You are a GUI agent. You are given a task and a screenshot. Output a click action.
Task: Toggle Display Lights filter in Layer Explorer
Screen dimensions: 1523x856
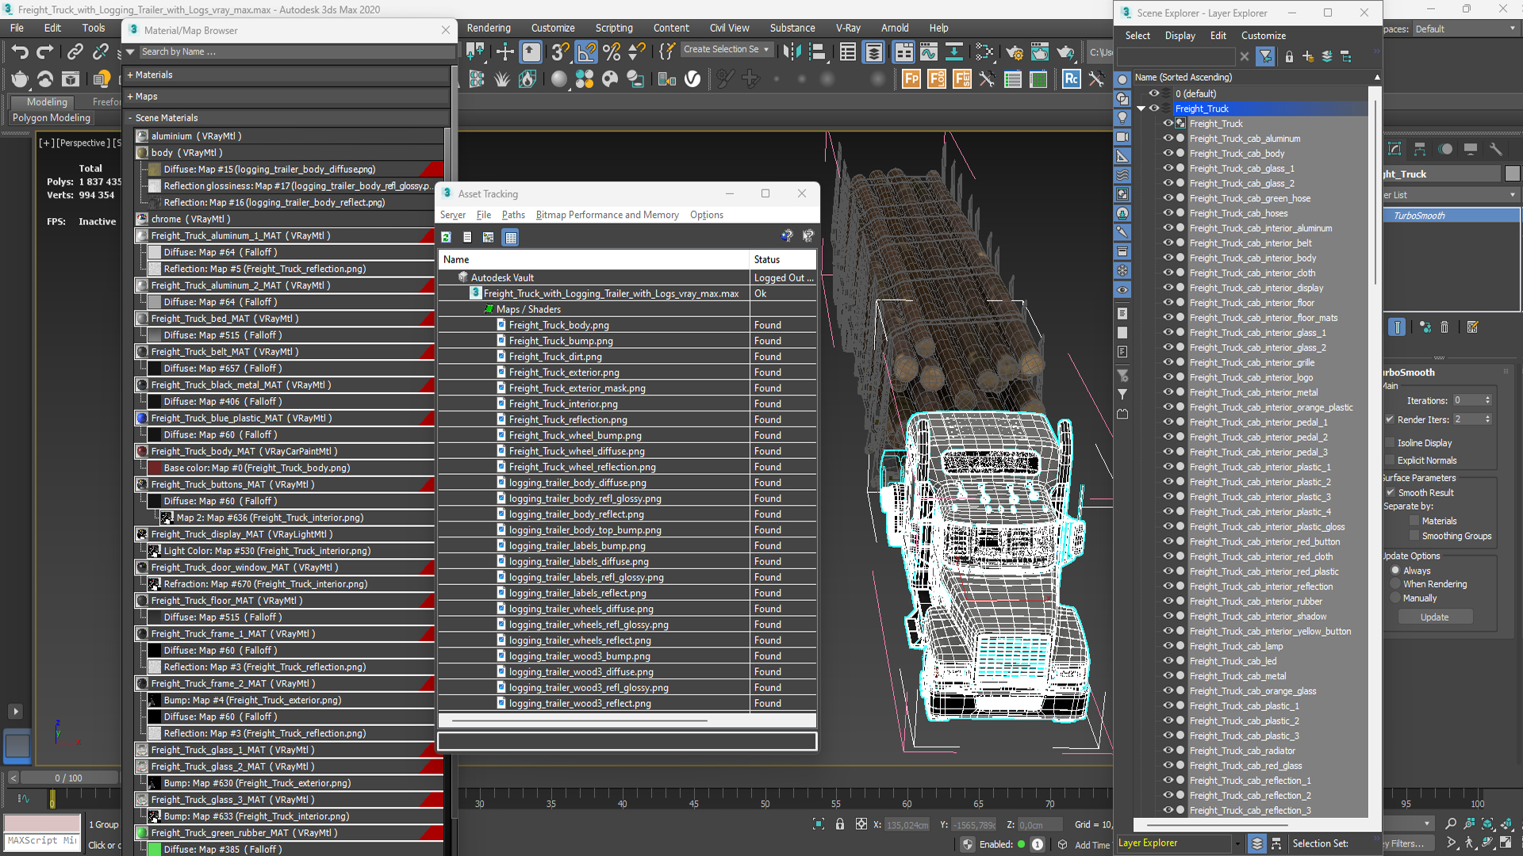(1122, 117)
